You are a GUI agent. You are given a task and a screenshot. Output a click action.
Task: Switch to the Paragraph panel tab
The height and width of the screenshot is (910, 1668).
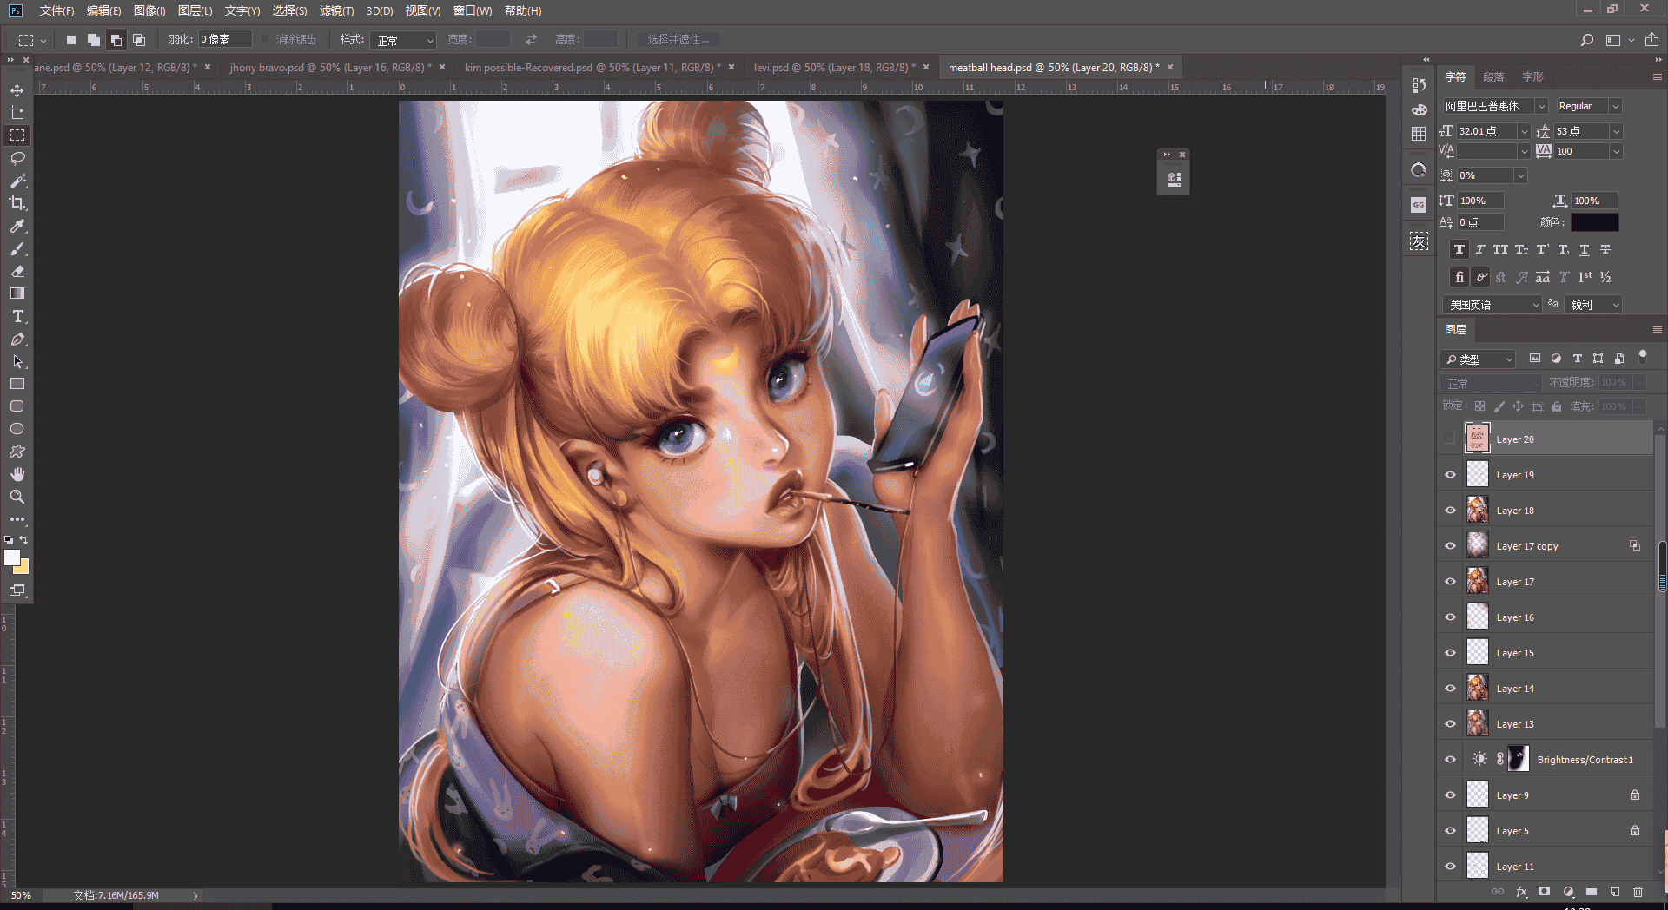click(x=1493, y=76)
